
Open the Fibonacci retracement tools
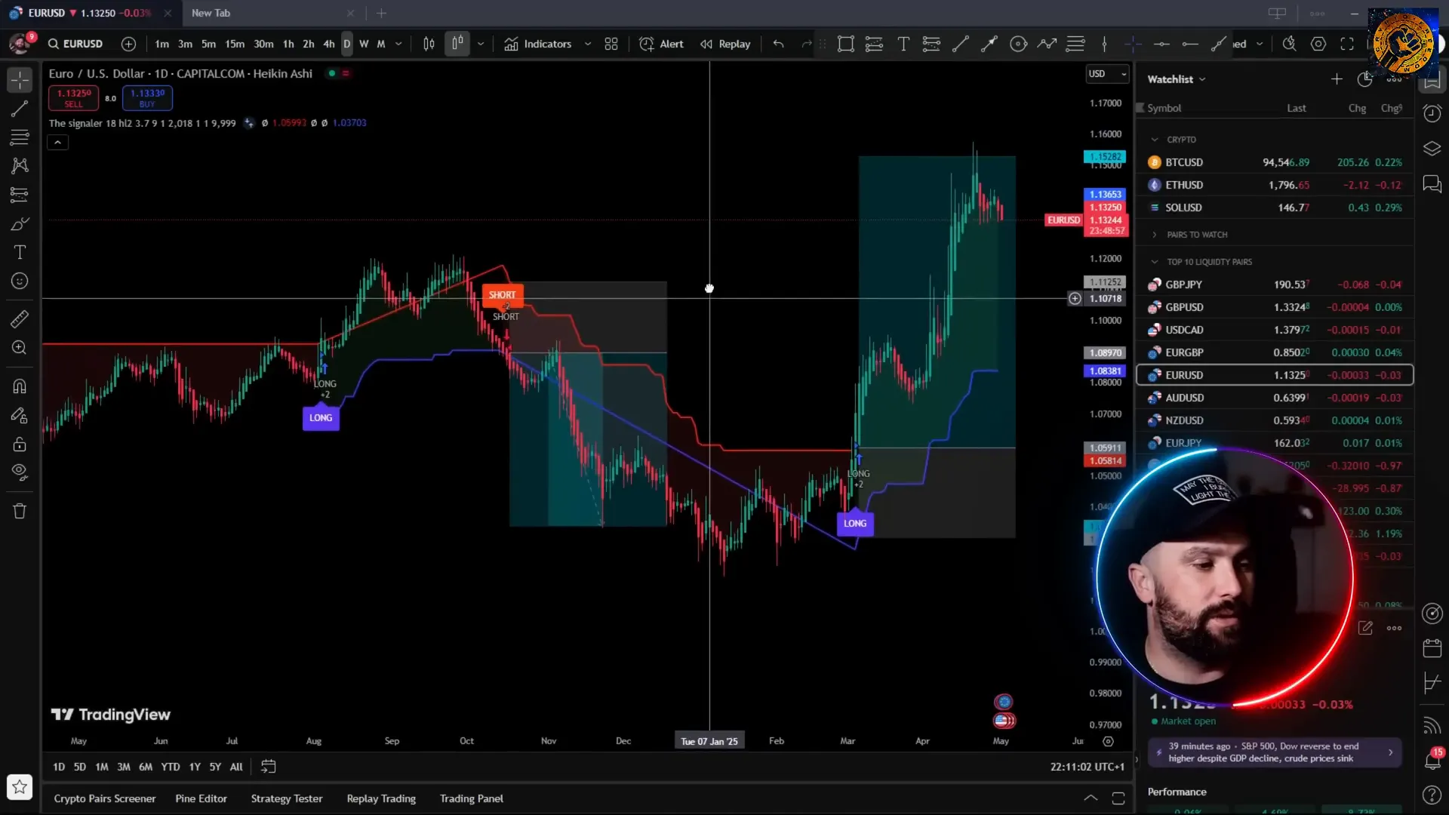click(20, 137)
